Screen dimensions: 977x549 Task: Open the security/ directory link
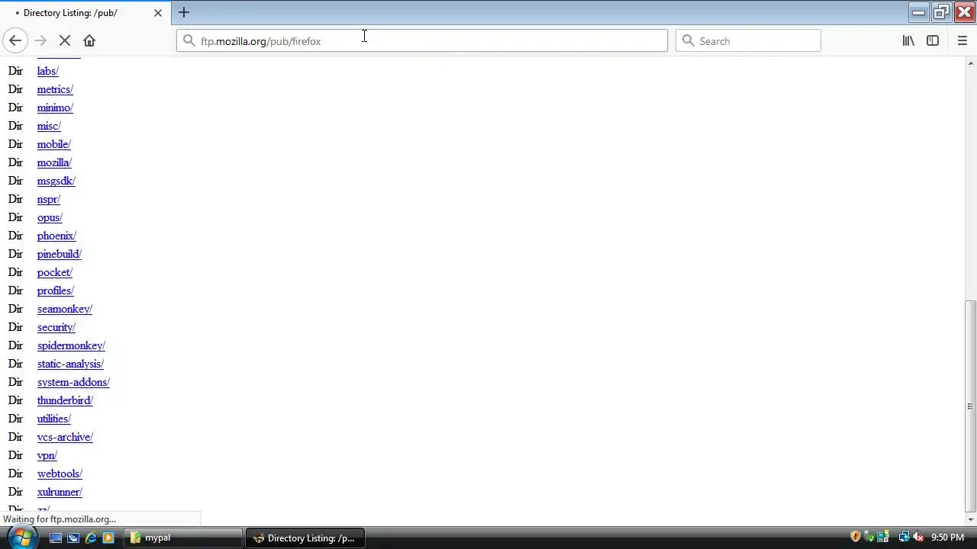point(56,327)
